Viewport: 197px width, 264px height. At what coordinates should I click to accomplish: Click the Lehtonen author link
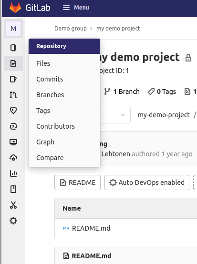pos(115,154)
